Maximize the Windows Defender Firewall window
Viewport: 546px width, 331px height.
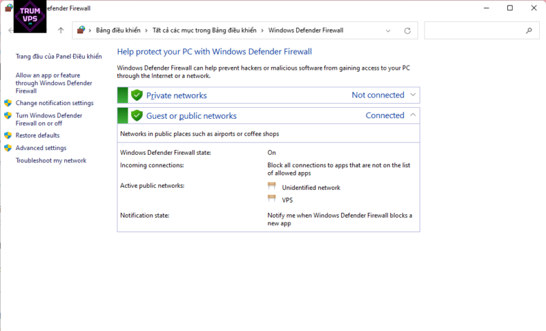click(510, 8)
